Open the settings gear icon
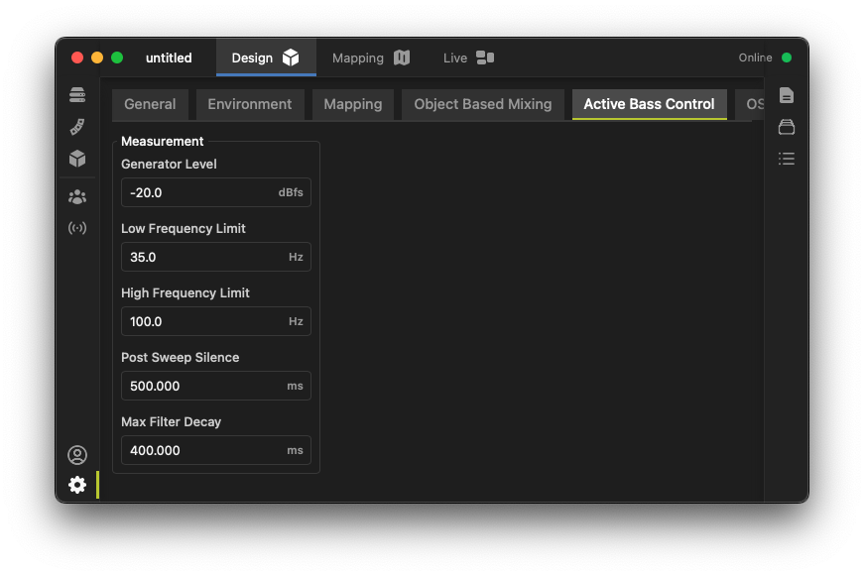The image size is (864, 576). (77, 485)
